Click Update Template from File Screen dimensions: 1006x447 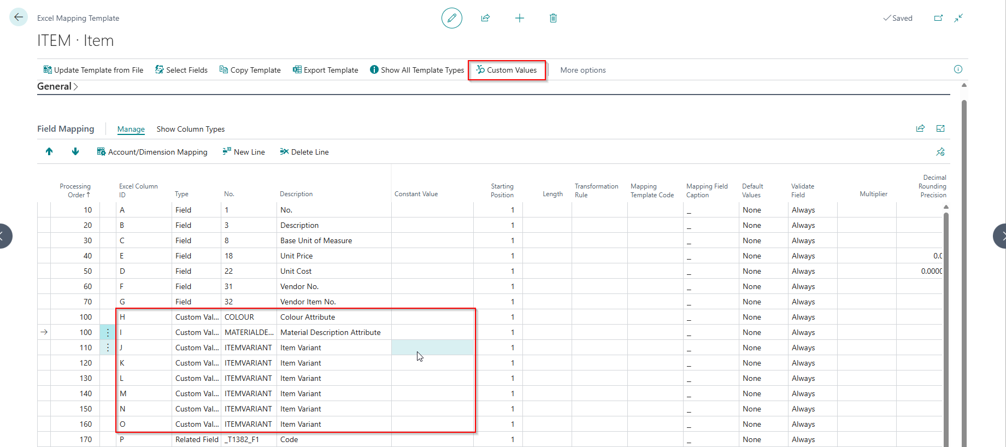[93, 70]
